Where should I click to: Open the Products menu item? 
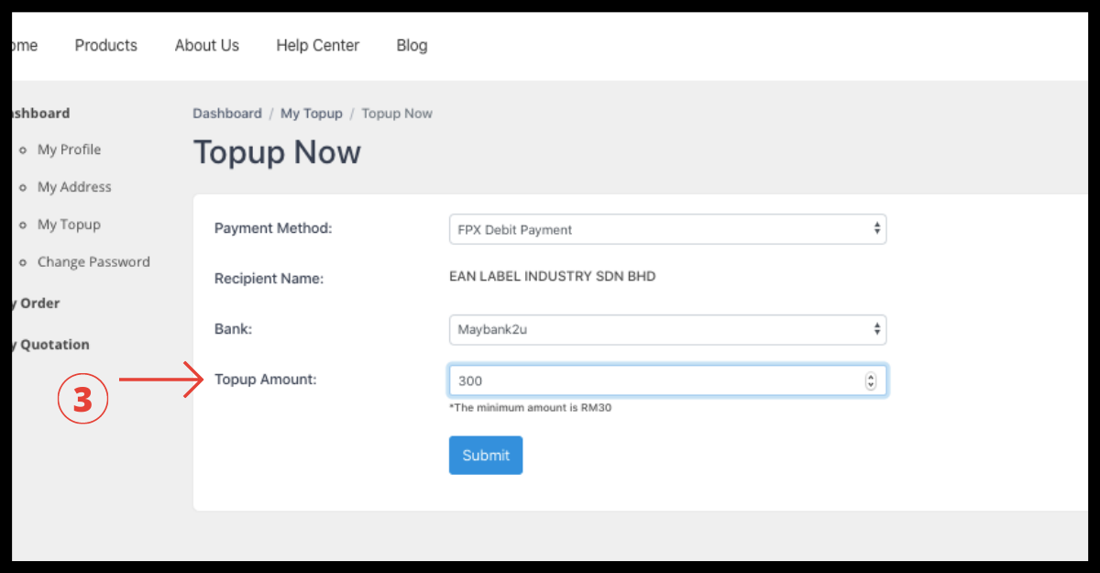(x=105, y=46)
